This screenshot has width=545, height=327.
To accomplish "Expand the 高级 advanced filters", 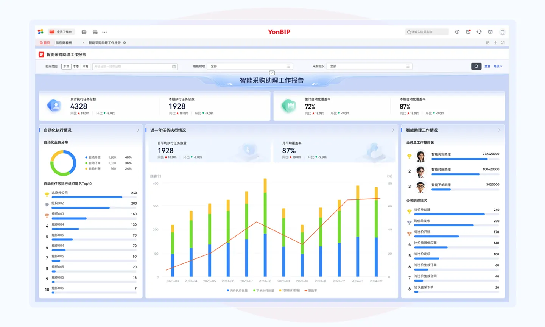I will tap(498, 66).
